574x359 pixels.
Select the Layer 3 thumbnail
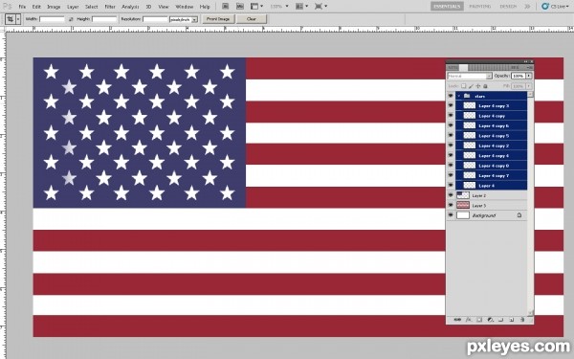463,206
